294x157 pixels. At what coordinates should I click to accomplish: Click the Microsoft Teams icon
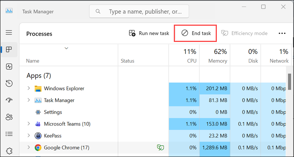[x=38, y=124]
